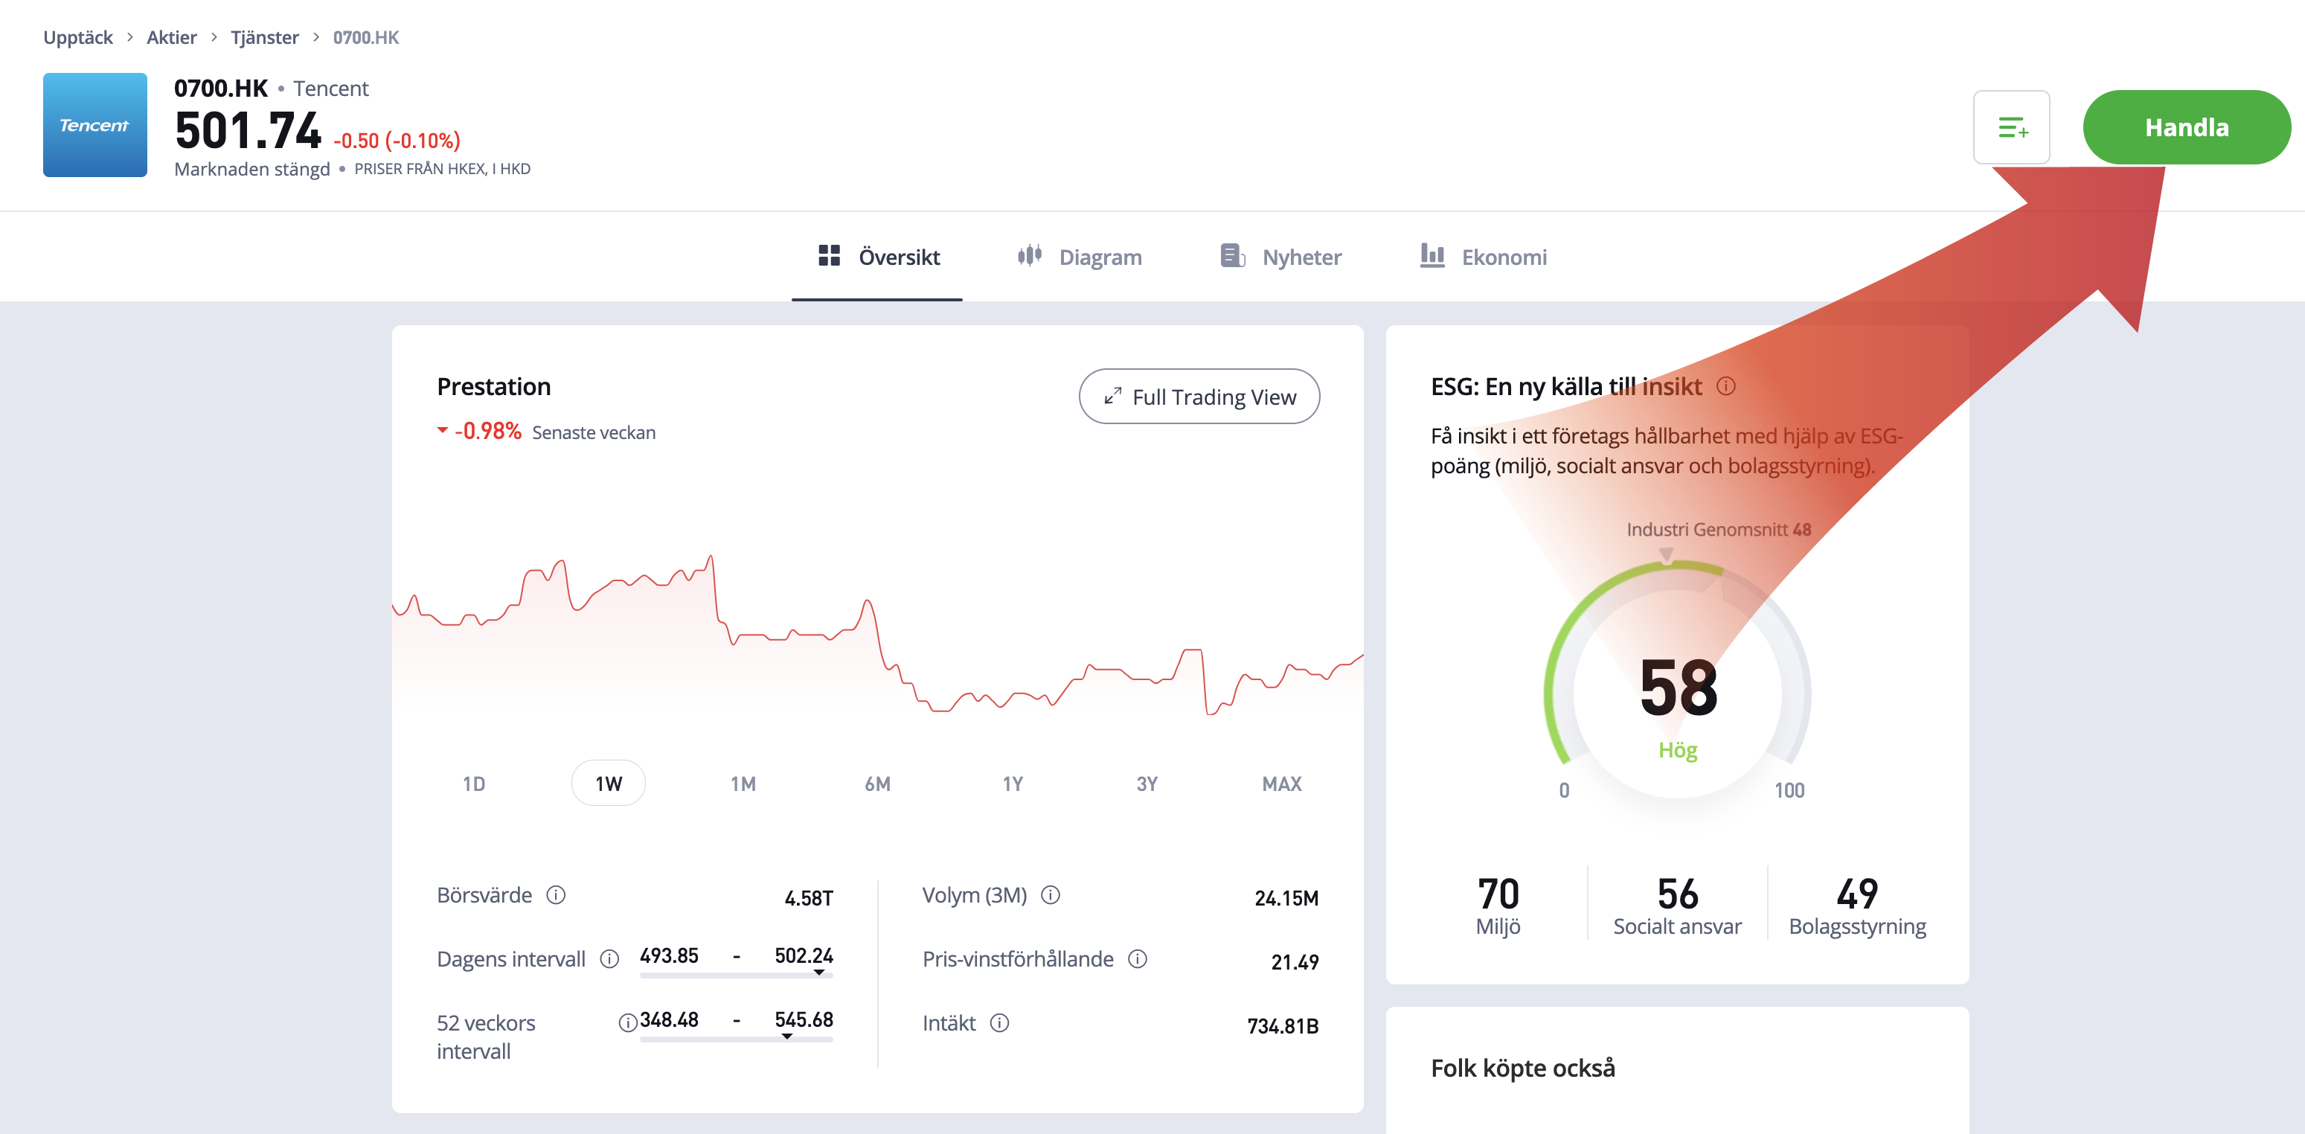
Task: Click info icon beside Pris-vinstförhållande
Action: tap(1138, 959)
